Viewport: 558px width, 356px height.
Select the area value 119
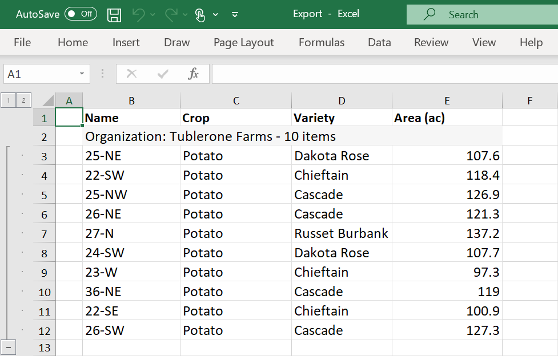point(447,292)
